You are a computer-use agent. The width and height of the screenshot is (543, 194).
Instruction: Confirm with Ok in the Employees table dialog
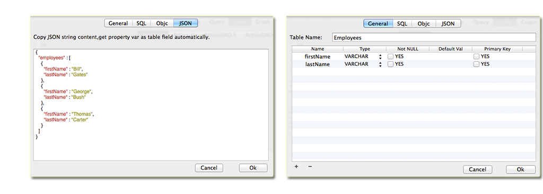click(521, 170)
